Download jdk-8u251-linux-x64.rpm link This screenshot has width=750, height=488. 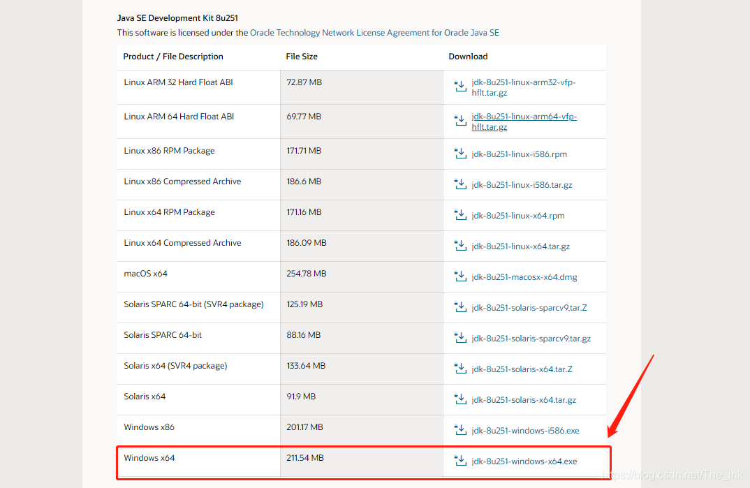coord(518,216)
